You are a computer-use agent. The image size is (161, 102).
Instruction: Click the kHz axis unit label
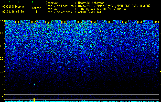[2, 21]
